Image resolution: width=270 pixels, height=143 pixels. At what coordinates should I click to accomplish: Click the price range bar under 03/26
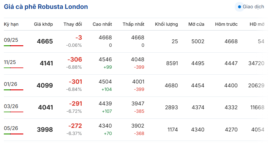14,112
